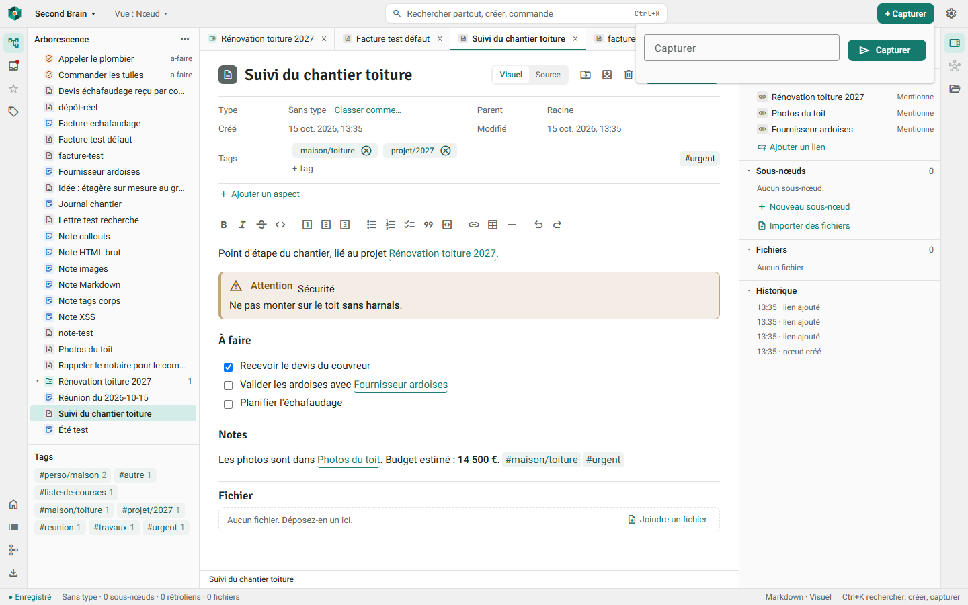Collapse the Fichiers section

point(749,250)
